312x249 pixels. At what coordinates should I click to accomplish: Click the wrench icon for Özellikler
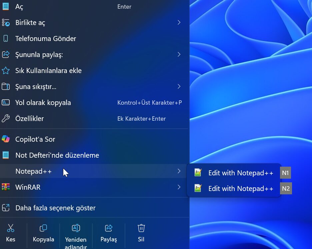coord(6,118)
